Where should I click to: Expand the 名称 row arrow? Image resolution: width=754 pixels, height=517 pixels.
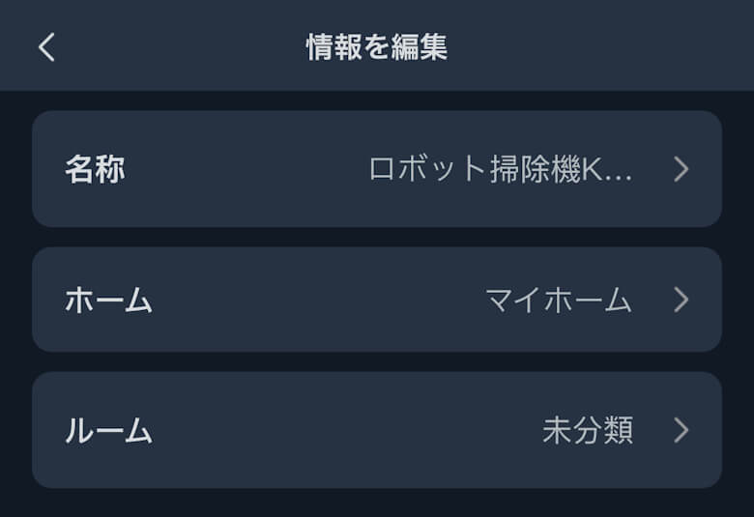click(x=681, y=170)
